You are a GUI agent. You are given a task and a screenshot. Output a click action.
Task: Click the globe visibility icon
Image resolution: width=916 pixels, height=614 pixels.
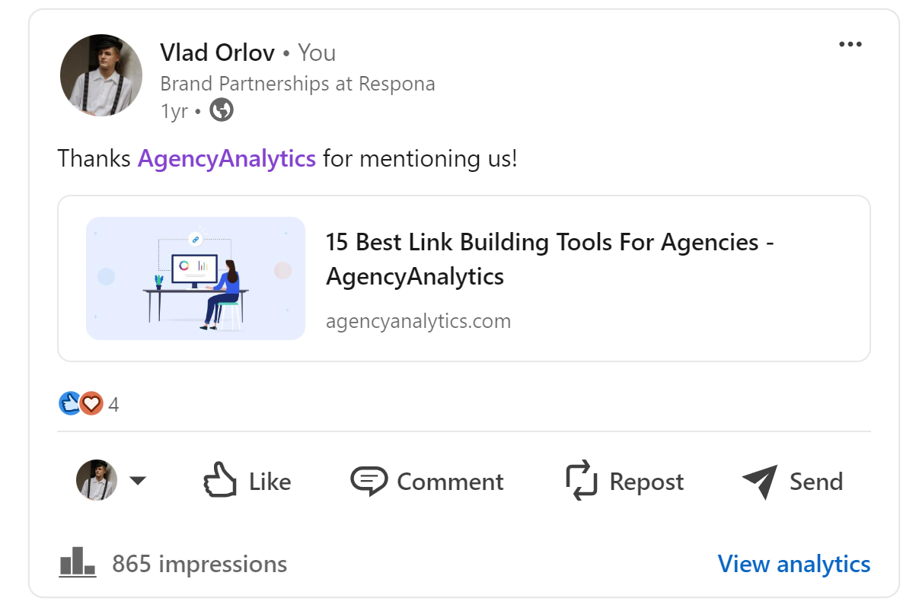tap(222, 110)
